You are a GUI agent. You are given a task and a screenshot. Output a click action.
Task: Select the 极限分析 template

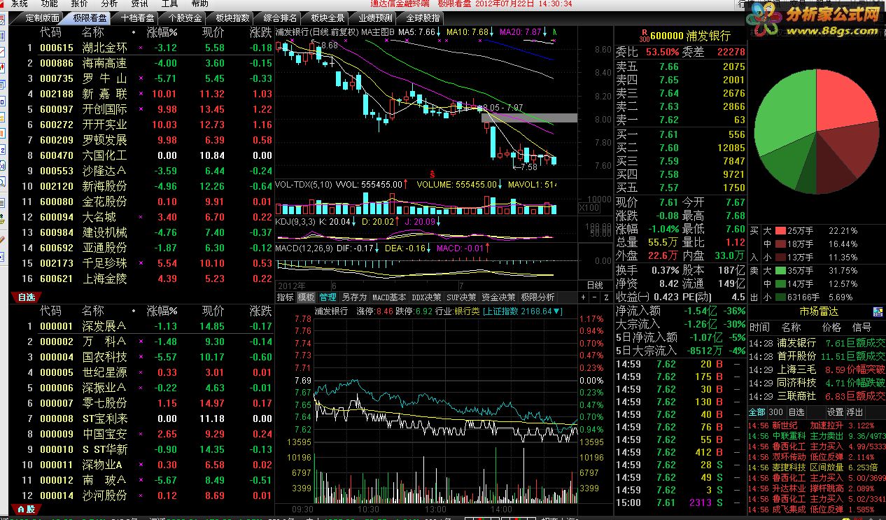(537, 297)
